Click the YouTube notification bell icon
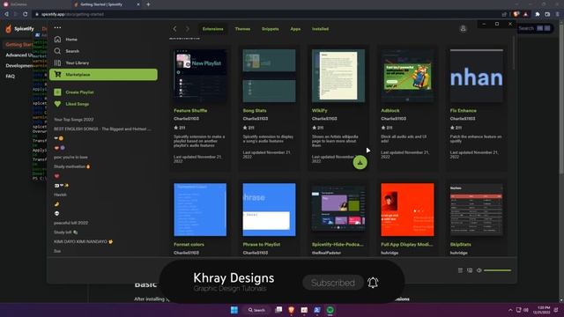Image resolution: width=564 pixels, height=317 pixels. click(x=373, y=283)
